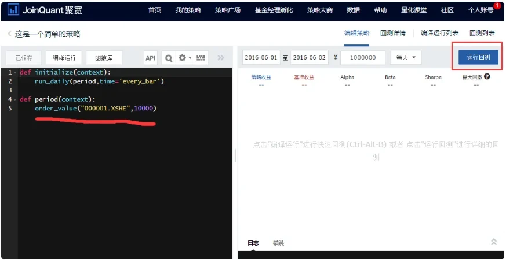Open the editor settings gear menu

(185, 58)
